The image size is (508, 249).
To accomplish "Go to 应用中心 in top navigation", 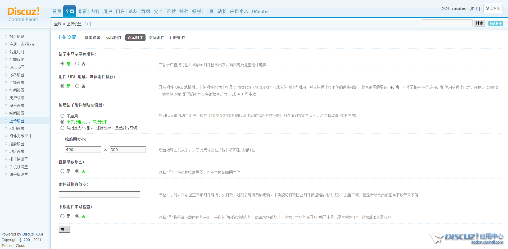I will point(239,11).
